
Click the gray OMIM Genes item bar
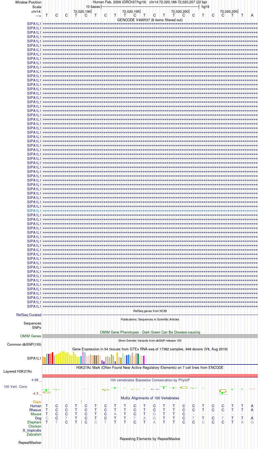[x=150, y=336]
